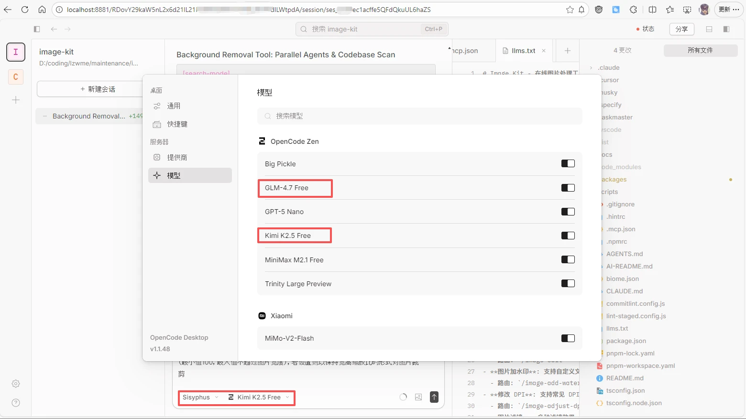Open settings via the gear icon bottom left

(16, 383)
